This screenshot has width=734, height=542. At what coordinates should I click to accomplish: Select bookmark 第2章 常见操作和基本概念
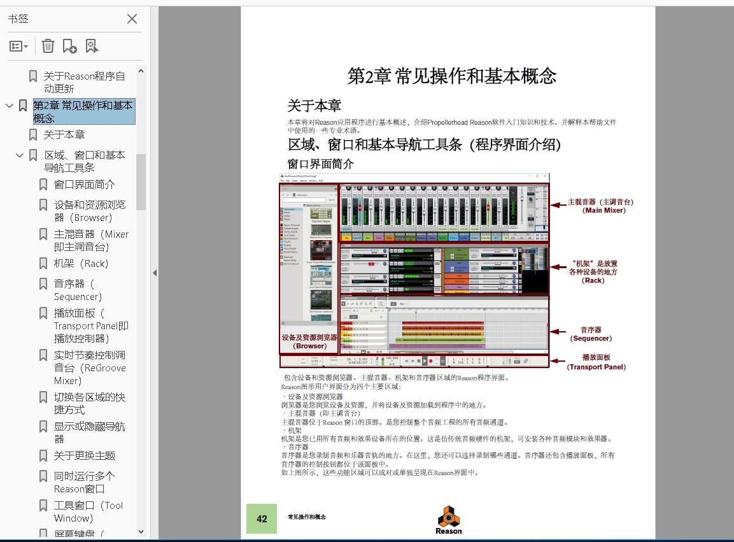click(84, 111)
